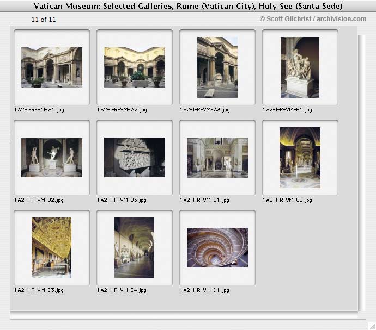376x330 pixels.
Task: Select the Laocoon sculpture thumbnail B1
Action: (300, 67)
